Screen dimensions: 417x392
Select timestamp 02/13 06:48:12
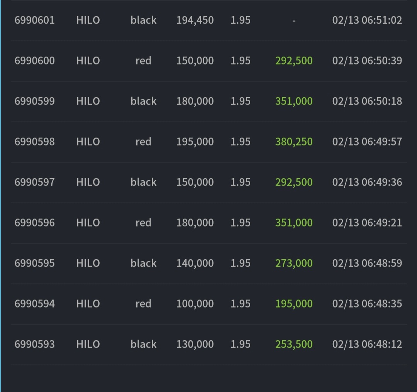click(x=367, y=345)
